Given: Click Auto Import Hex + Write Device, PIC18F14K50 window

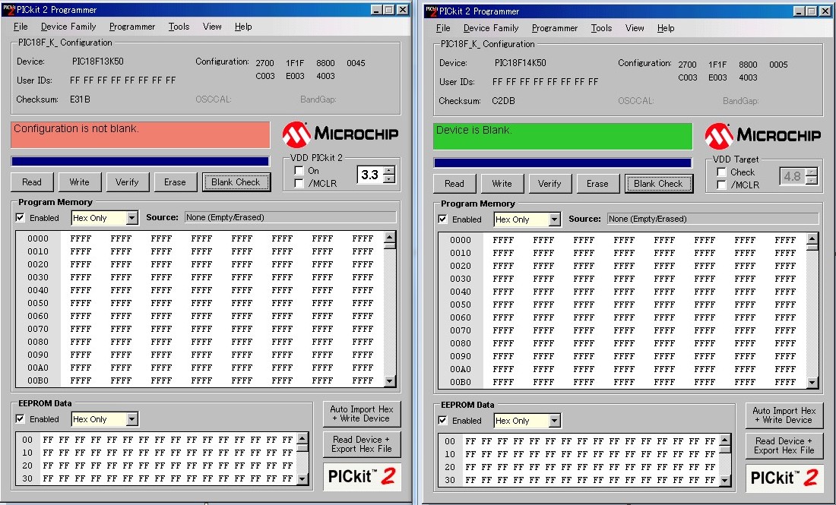Looking at the screenshot, I should pyautogui.click(x=784, y=415).
